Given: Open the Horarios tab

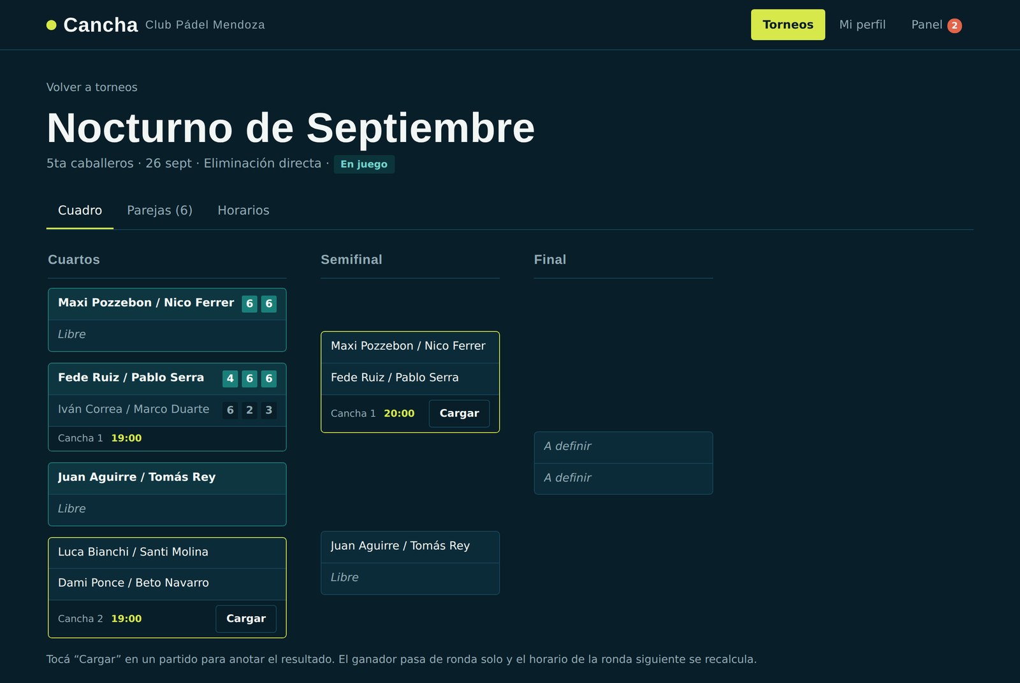Looking at the screenshot, I should (x=244, y=210).
